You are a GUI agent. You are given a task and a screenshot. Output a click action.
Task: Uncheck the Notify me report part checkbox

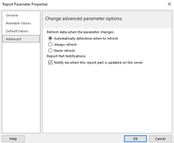[x=50, y=63]
